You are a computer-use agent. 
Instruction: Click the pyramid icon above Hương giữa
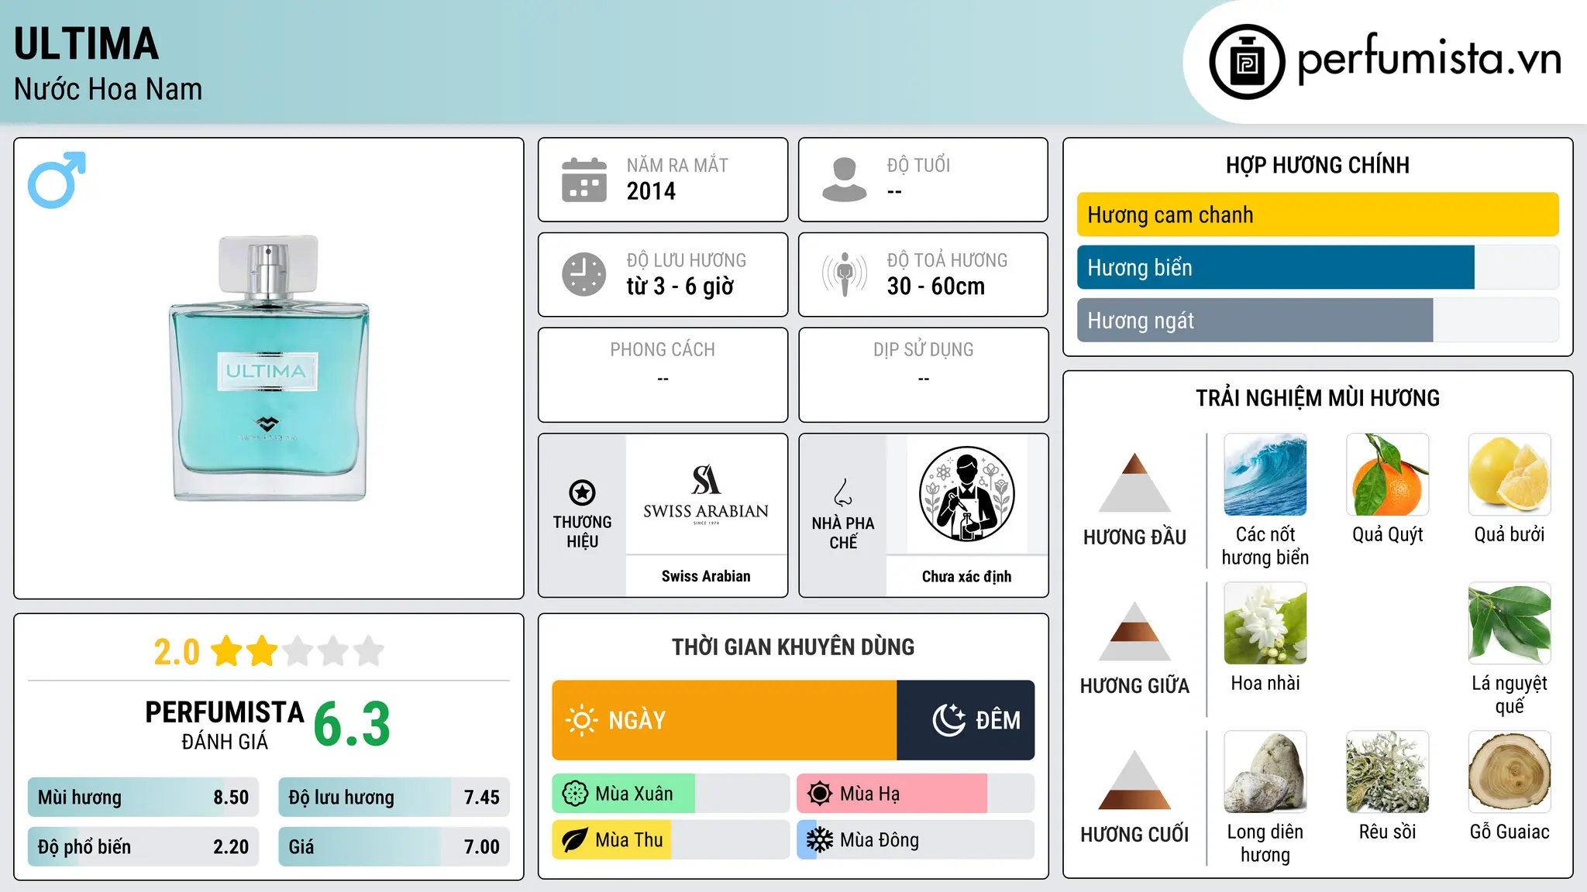(x=1134, y=630)
